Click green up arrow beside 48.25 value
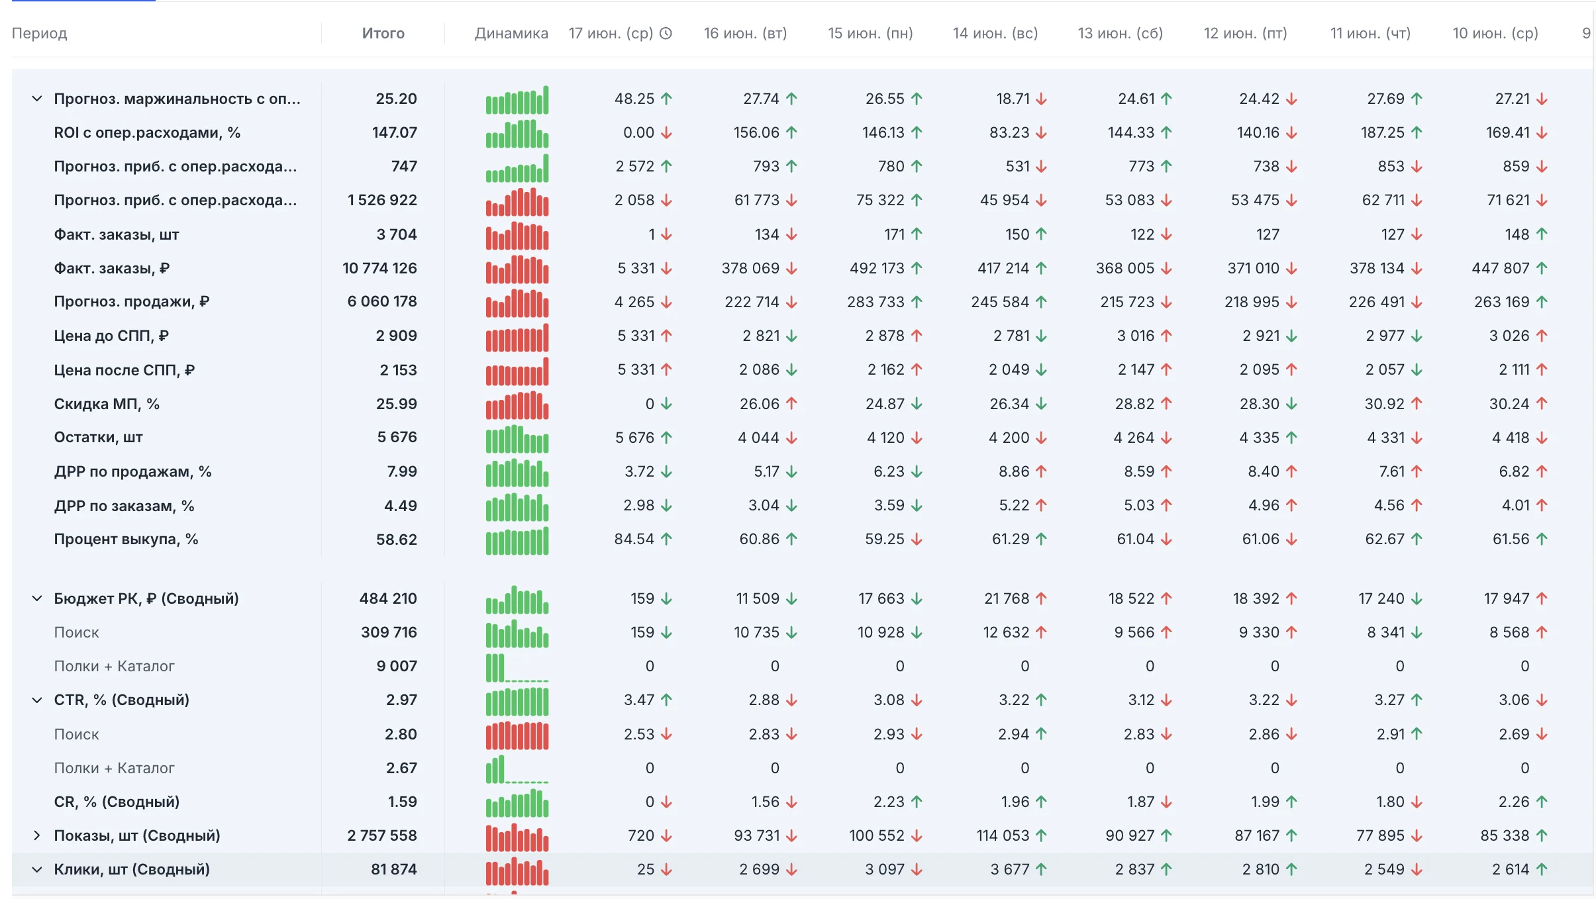 666,99
